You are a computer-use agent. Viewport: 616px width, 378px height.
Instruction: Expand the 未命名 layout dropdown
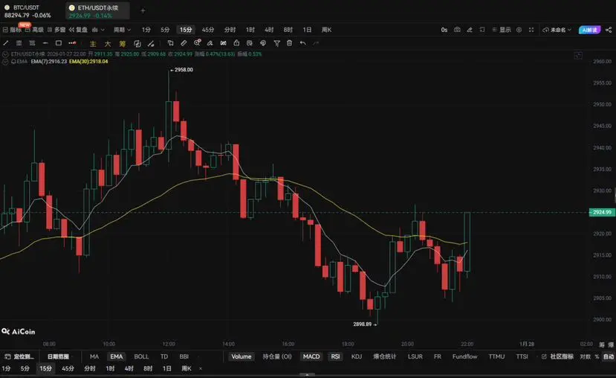[557, 30]
